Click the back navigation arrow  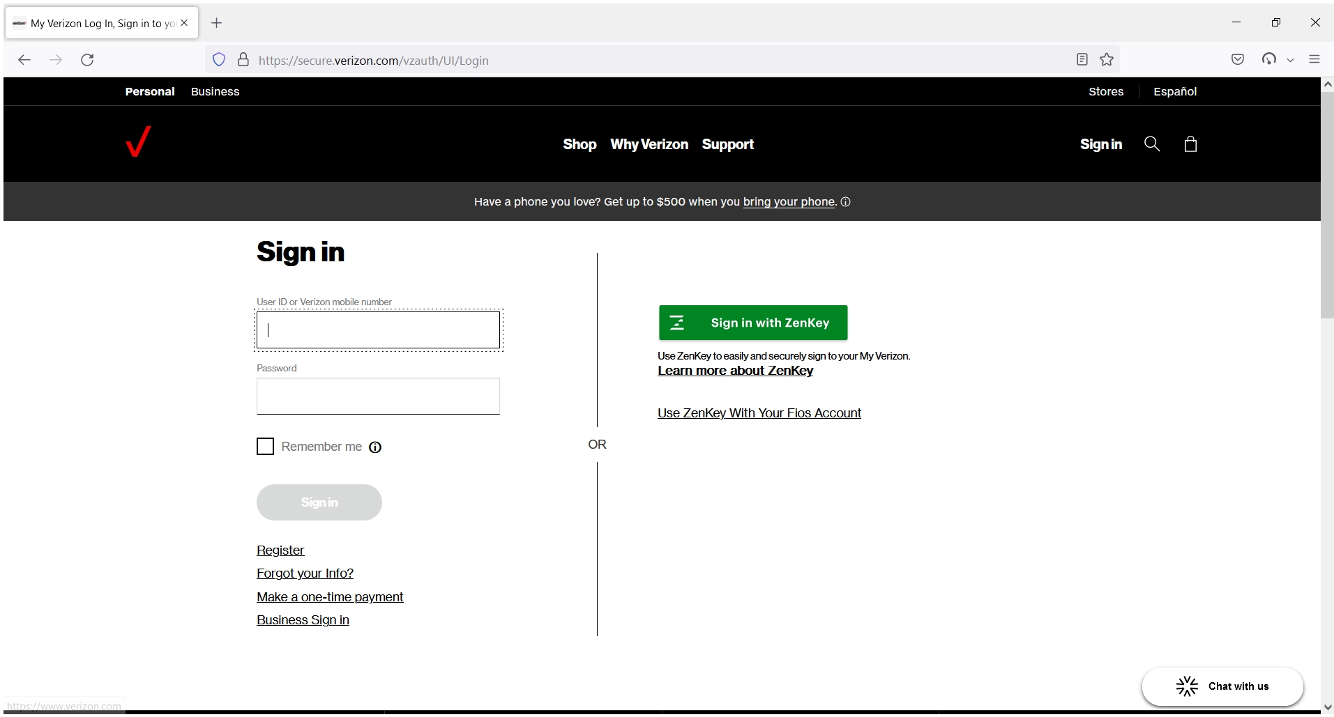point(24,60)
